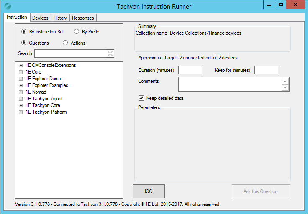Screen dimensions: 308x214
Task: Expand the 1E Core instruction set
Action: coord(21,72)
